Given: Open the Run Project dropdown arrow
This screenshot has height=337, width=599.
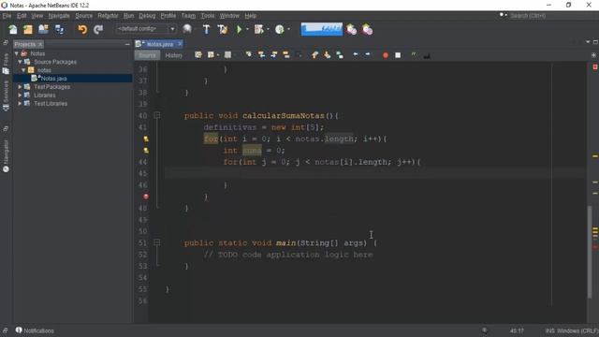Looking at the screenshot, I should pos(247,29).
